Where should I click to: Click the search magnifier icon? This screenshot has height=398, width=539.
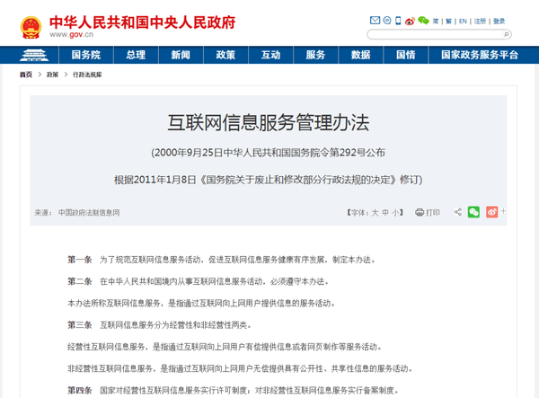(x=506, y=34)
